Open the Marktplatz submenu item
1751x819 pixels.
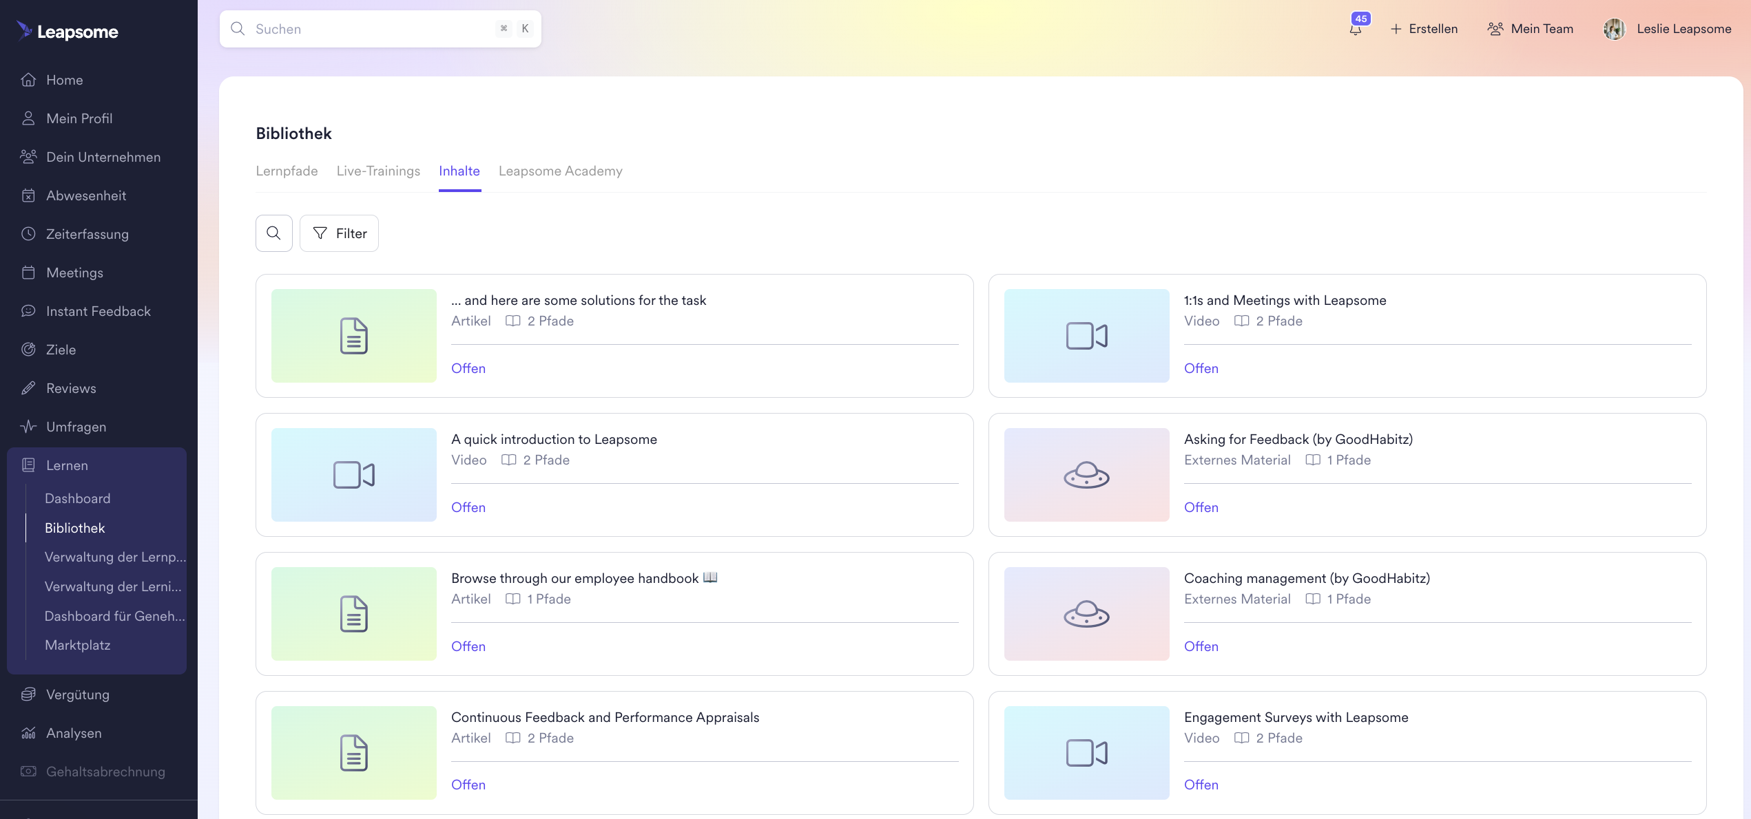[x=77, y=645]
